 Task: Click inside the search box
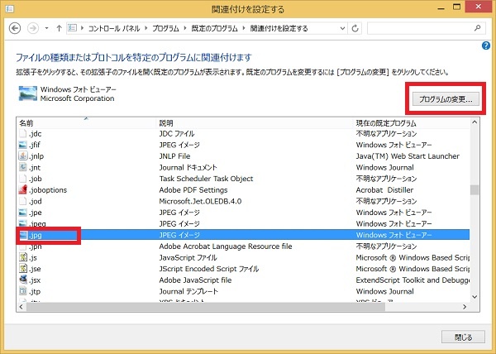click(x=420, y=28)
